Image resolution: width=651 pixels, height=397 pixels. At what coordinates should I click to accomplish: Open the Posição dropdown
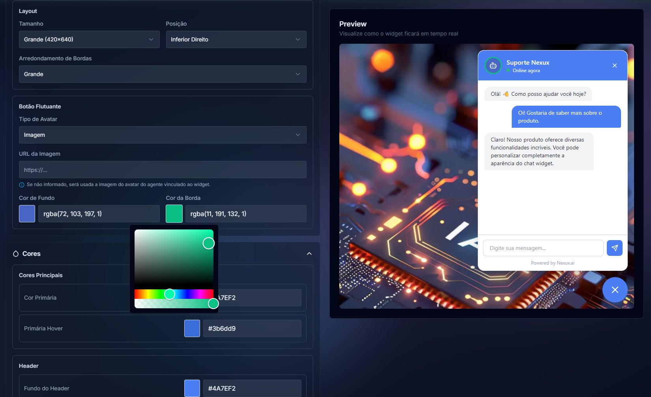click(x=236, y=39)
